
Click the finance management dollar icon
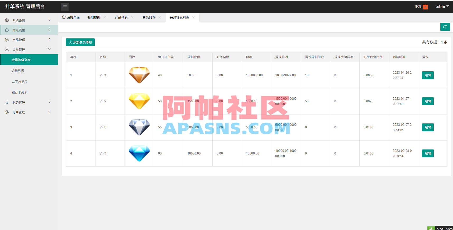(x=7, y=102)
